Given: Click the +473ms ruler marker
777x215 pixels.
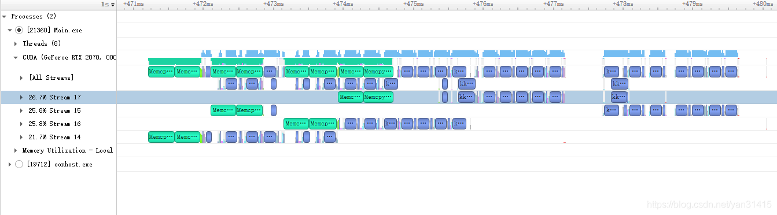Looking at the screenshot, I should pyautogui.click(x=273, y=3).
